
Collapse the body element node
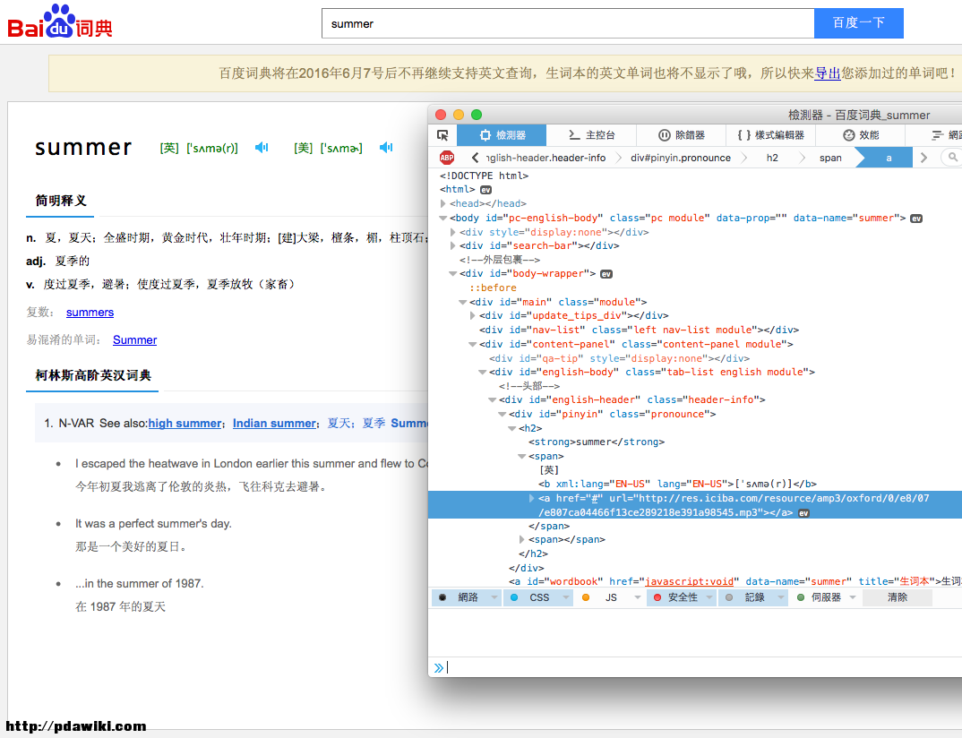click(x=443, y=218)
